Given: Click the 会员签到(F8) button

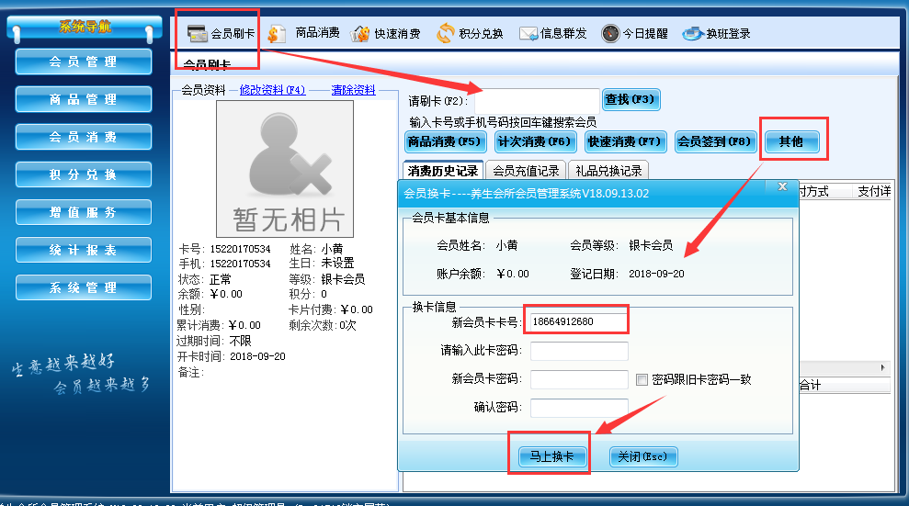Looking at the screenshot, I should click(x=715, y=141).
